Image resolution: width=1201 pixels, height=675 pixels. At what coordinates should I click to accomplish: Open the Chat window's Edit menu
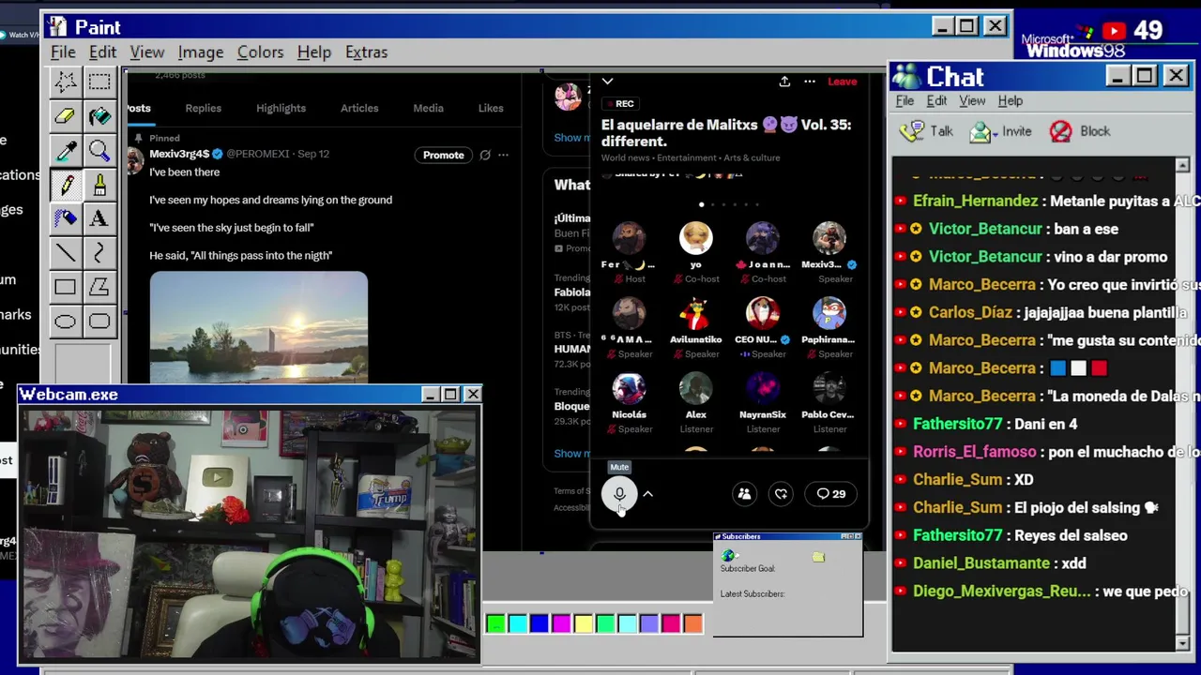(x=936, y=100)
